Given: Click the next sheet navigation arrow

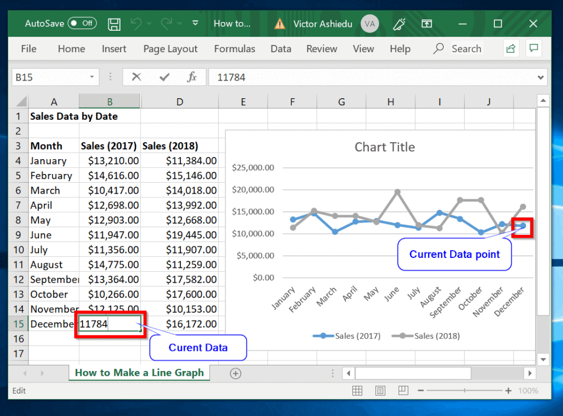Looking at the screenshot, I should coord(42,373).
